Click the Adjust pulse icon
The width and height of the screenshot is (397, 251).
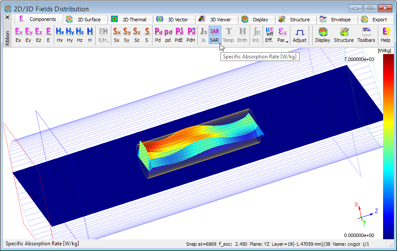[299, 34]
